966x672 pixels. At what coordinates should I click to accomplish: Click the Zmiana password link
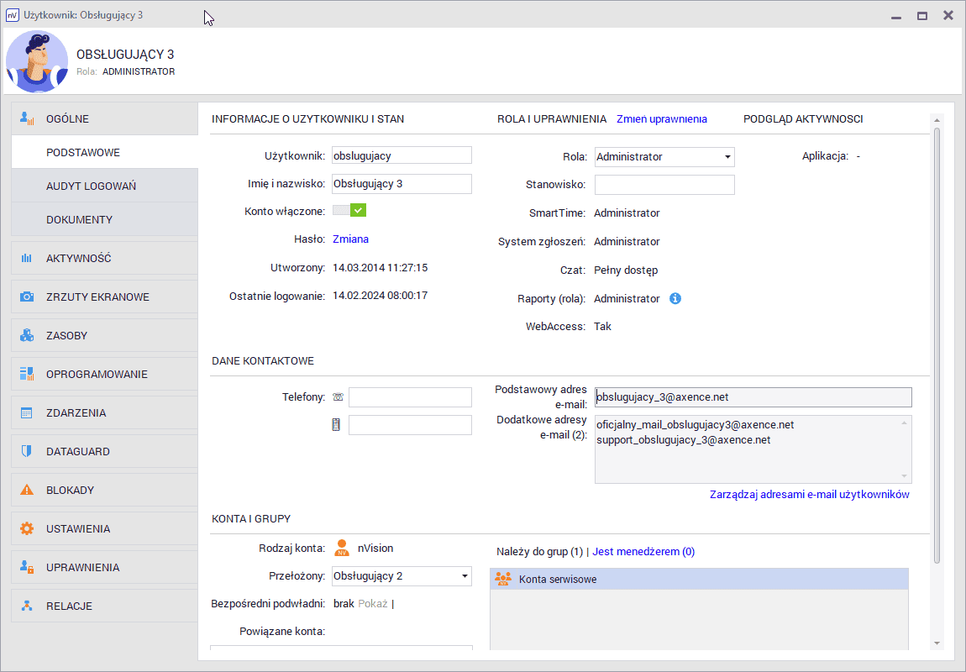click(350, 239)
